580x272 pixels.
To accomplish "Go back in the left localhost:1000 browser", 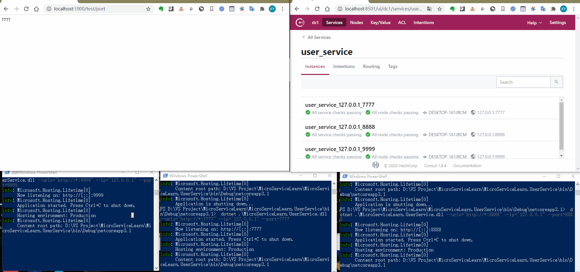I will pos(6,9).
